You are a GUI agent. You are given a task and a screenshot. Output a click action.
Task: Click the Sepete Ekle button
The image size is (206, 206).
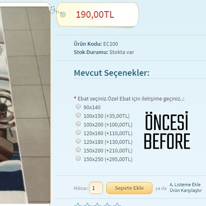(129, 188)
